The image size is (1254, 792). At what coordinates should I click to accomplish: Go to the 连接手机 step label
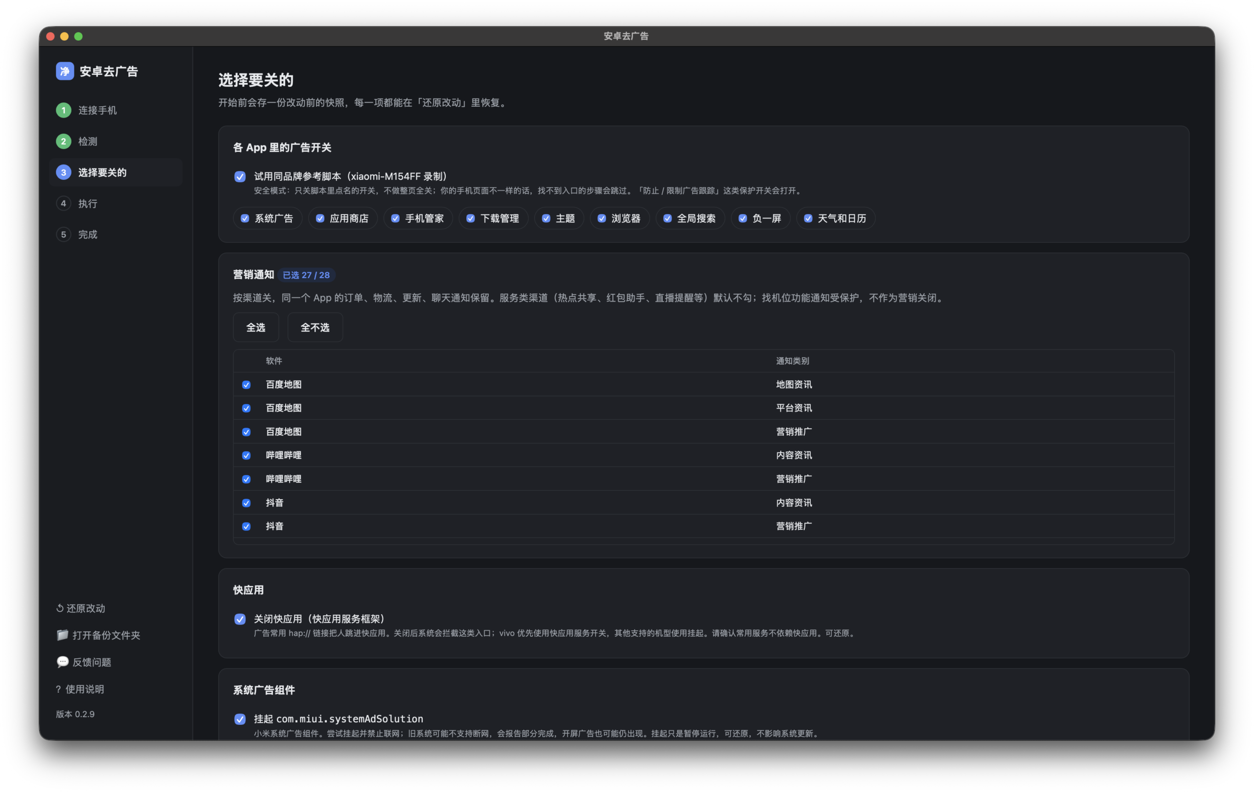(x=97, y=110)
